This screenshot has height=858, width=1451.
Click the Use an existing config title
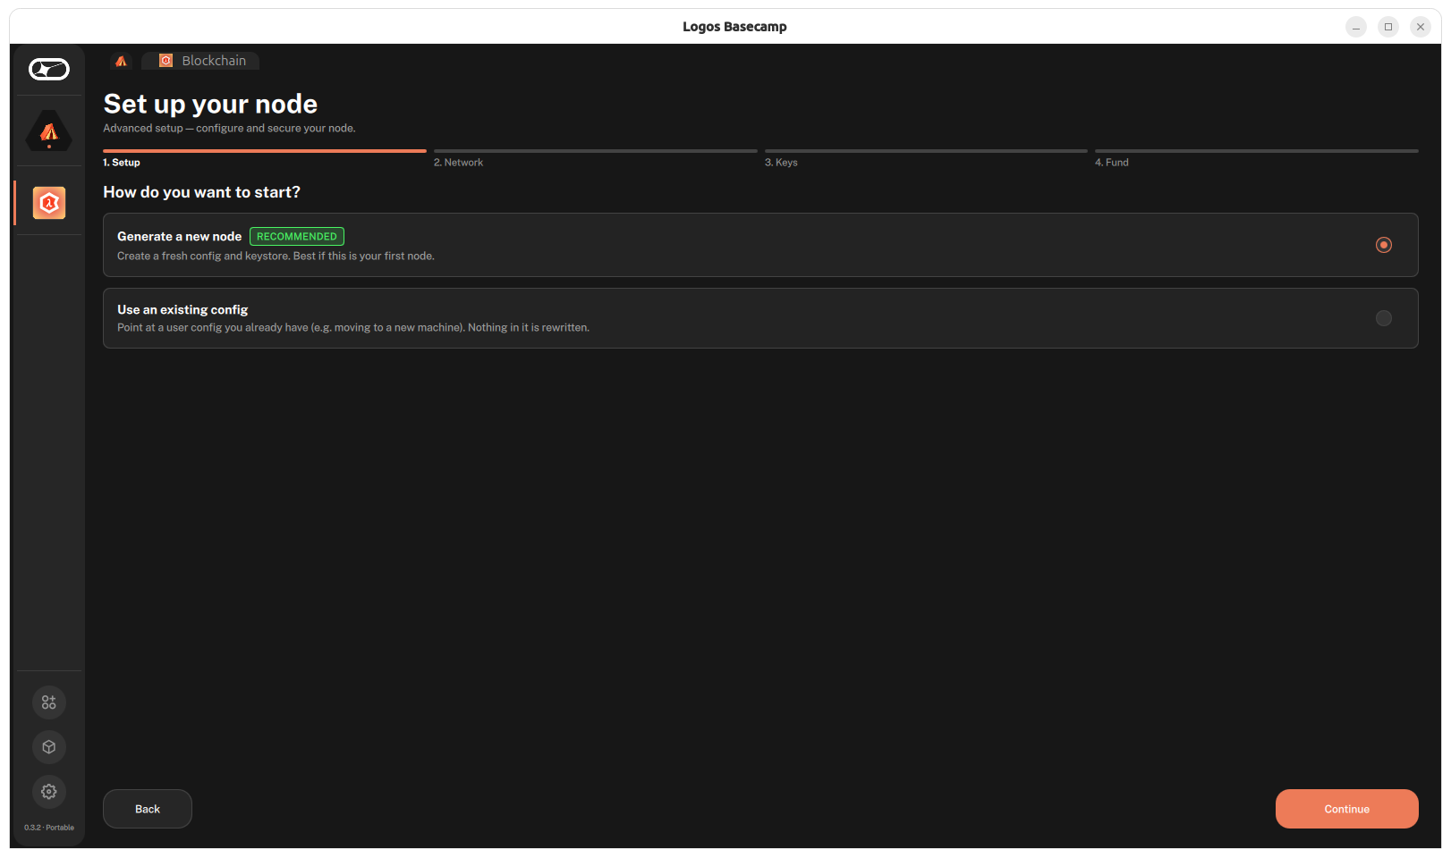pyautogui.click(x=182, y=310)
